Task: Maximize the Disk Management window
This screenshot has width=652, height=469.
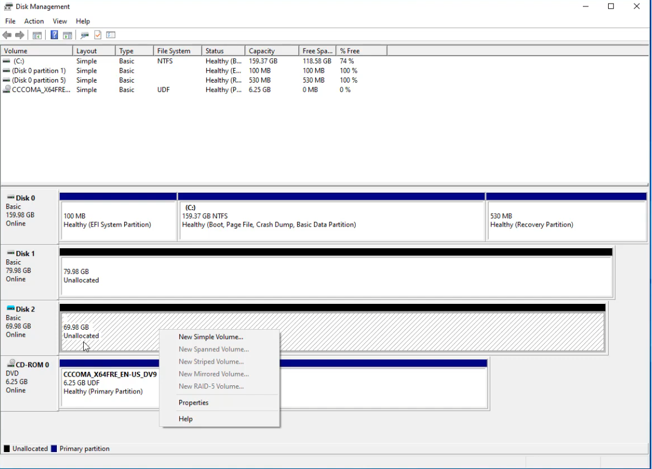Action: tap(611, 6)
